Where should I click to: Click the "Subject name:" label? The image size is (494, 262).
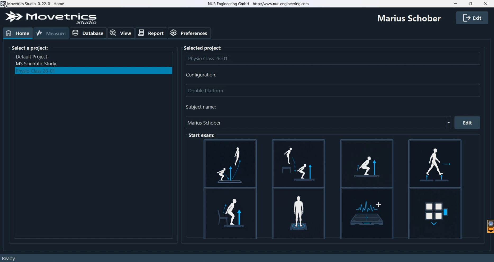pos(201,107)
